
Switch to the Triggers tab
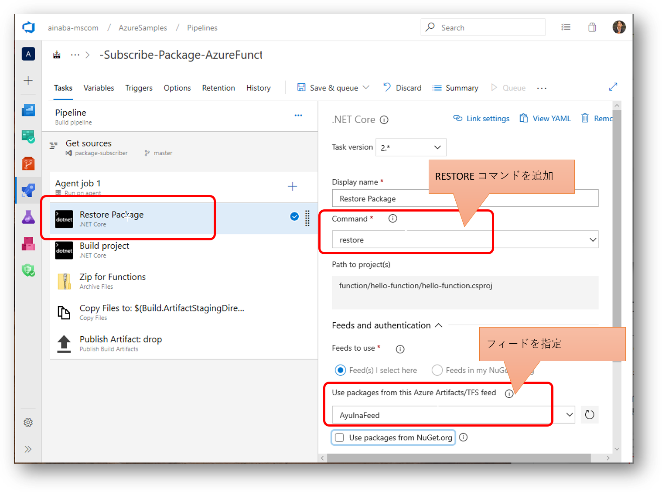(139, 88)
